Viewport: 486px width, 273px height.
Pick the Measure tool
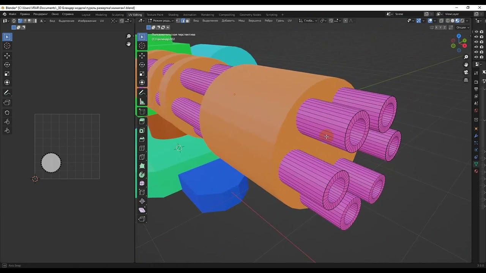(142, 102)
